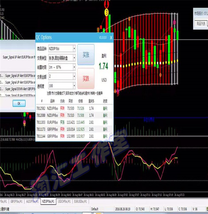
Task: Select order 7811144 GBPJPYbo row
Action: (74, 136)
